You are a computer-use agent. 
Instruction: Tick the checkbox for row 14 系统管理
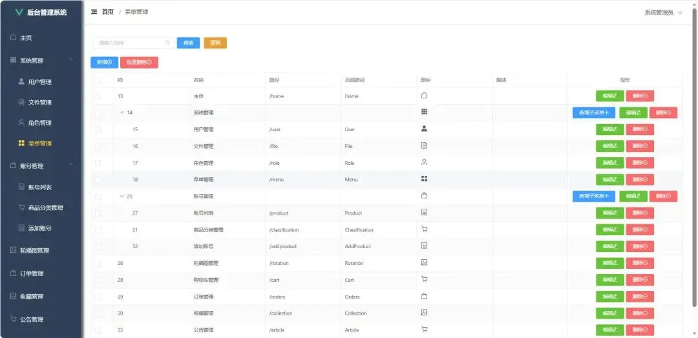pos(98,112)
